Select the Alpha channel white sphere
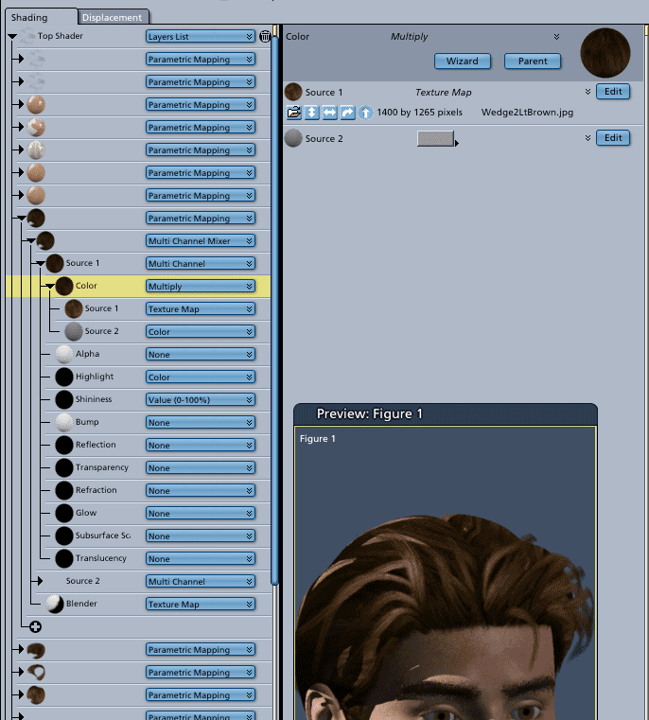 pyautogui.click(x=64, y=354)
